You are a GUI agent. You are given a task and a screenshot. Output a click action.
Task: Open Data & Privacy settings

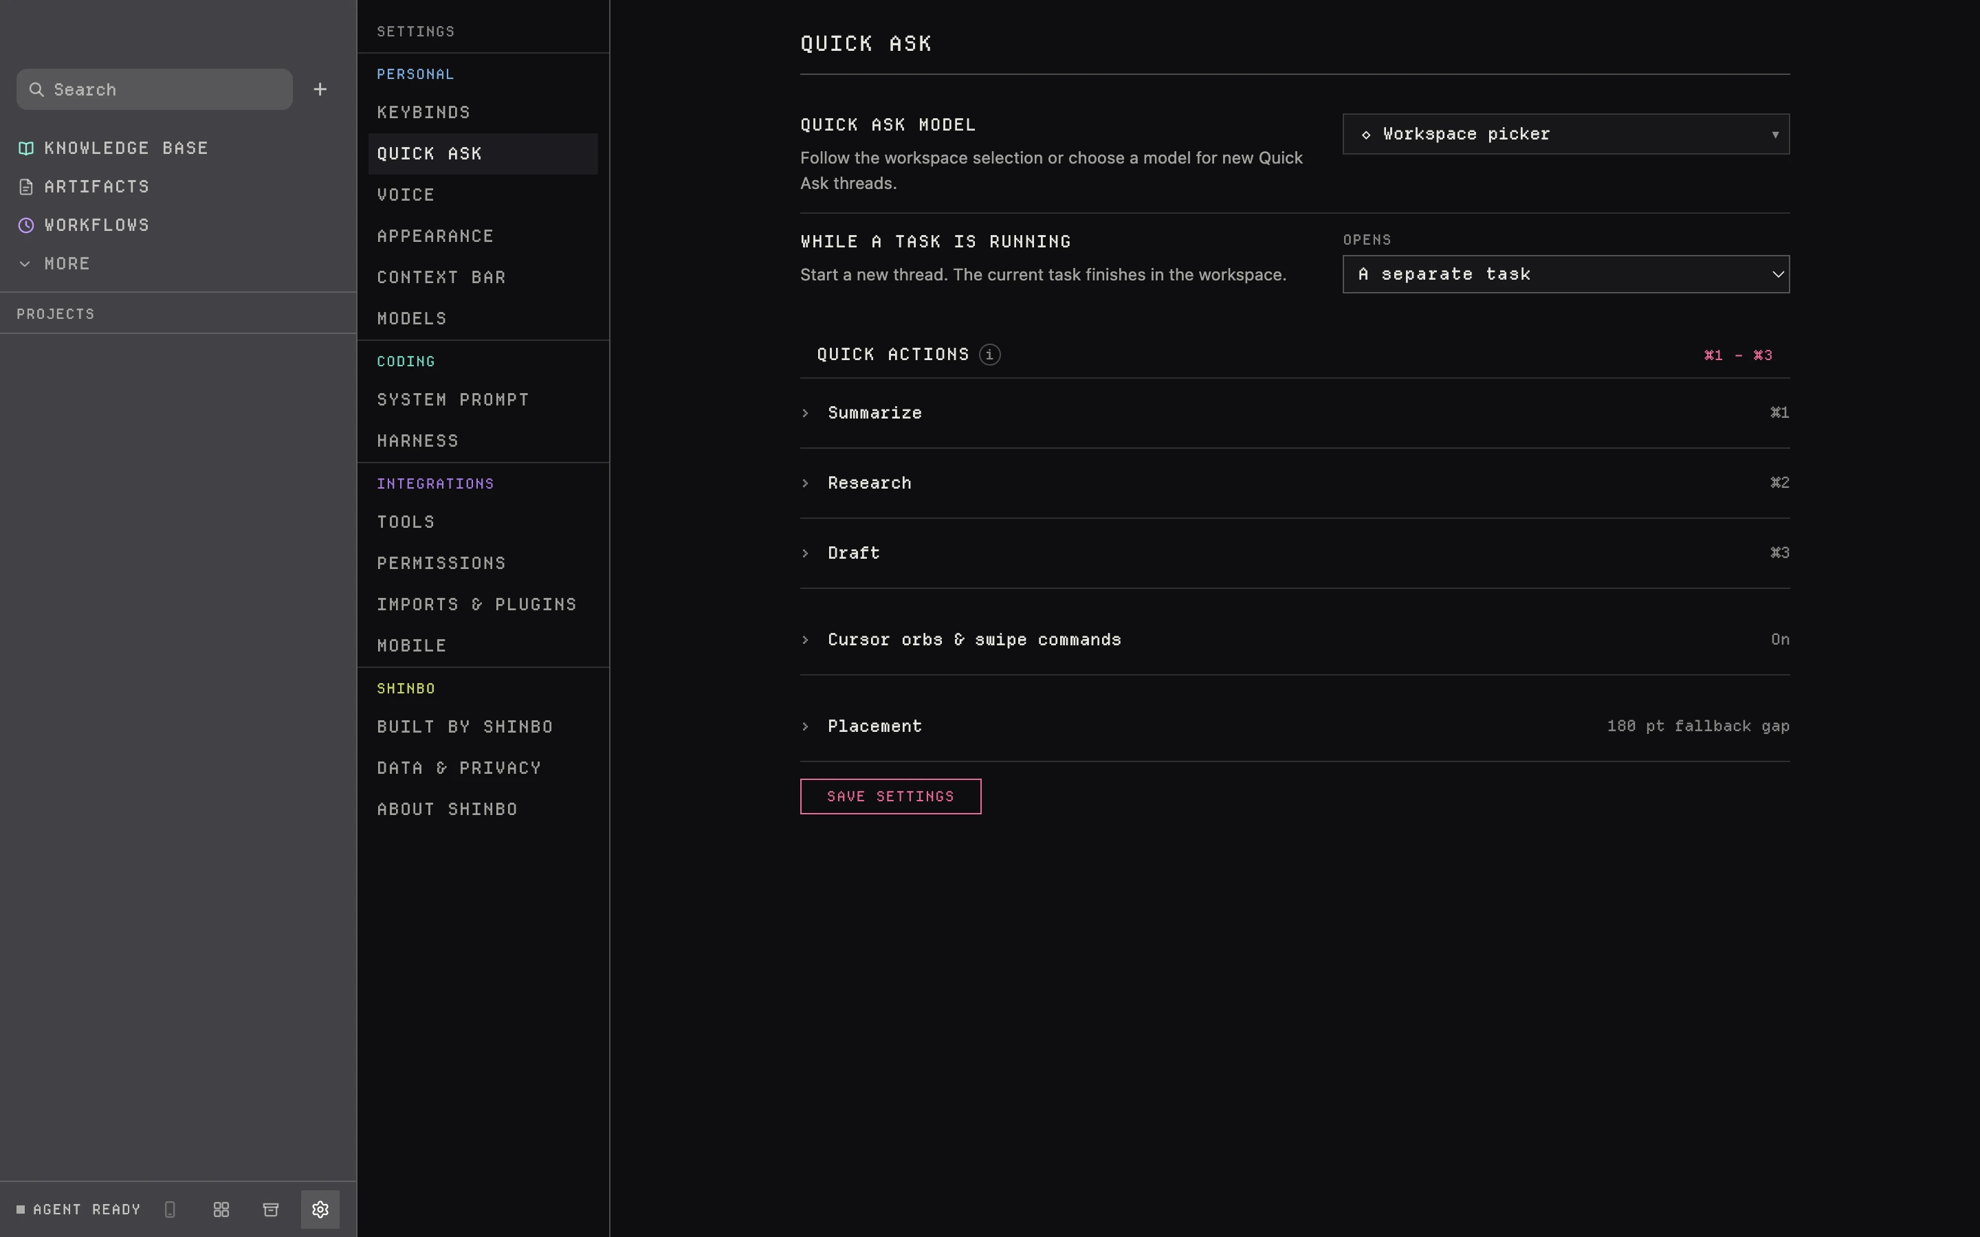[x=483, y=768]
